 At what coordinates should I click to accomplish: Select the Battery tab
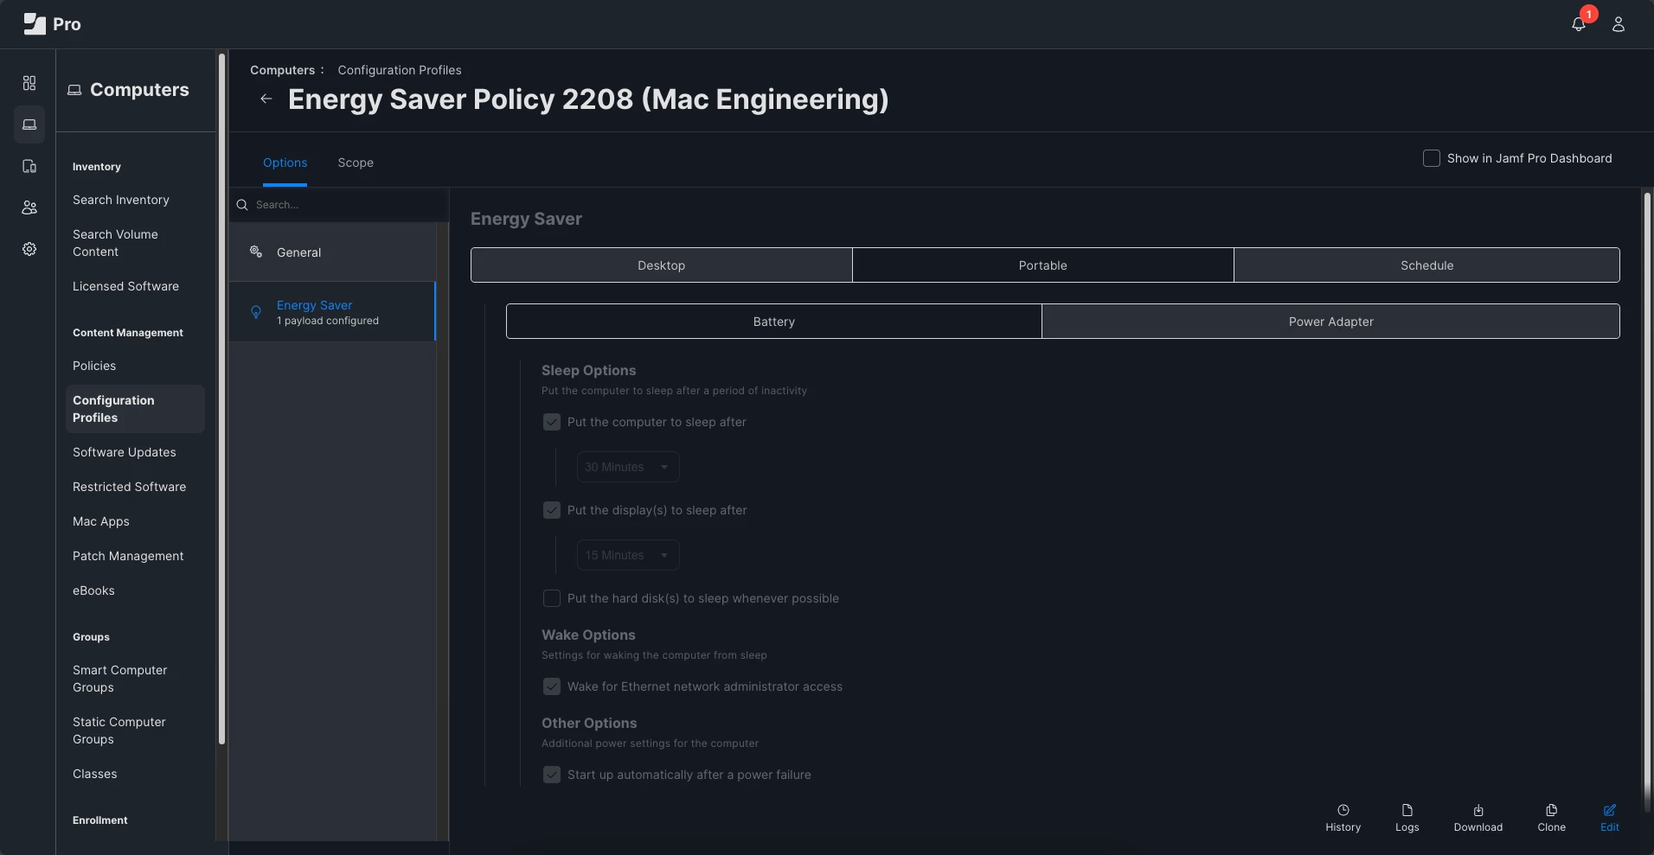tap(774, 322)
